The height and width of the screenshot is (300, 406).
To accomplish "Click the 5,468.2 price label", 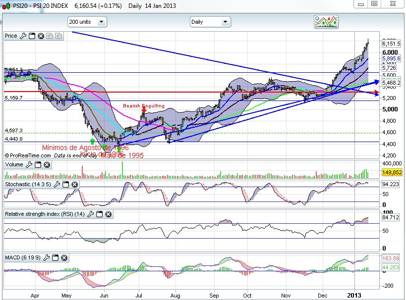I will click(391, 83).
